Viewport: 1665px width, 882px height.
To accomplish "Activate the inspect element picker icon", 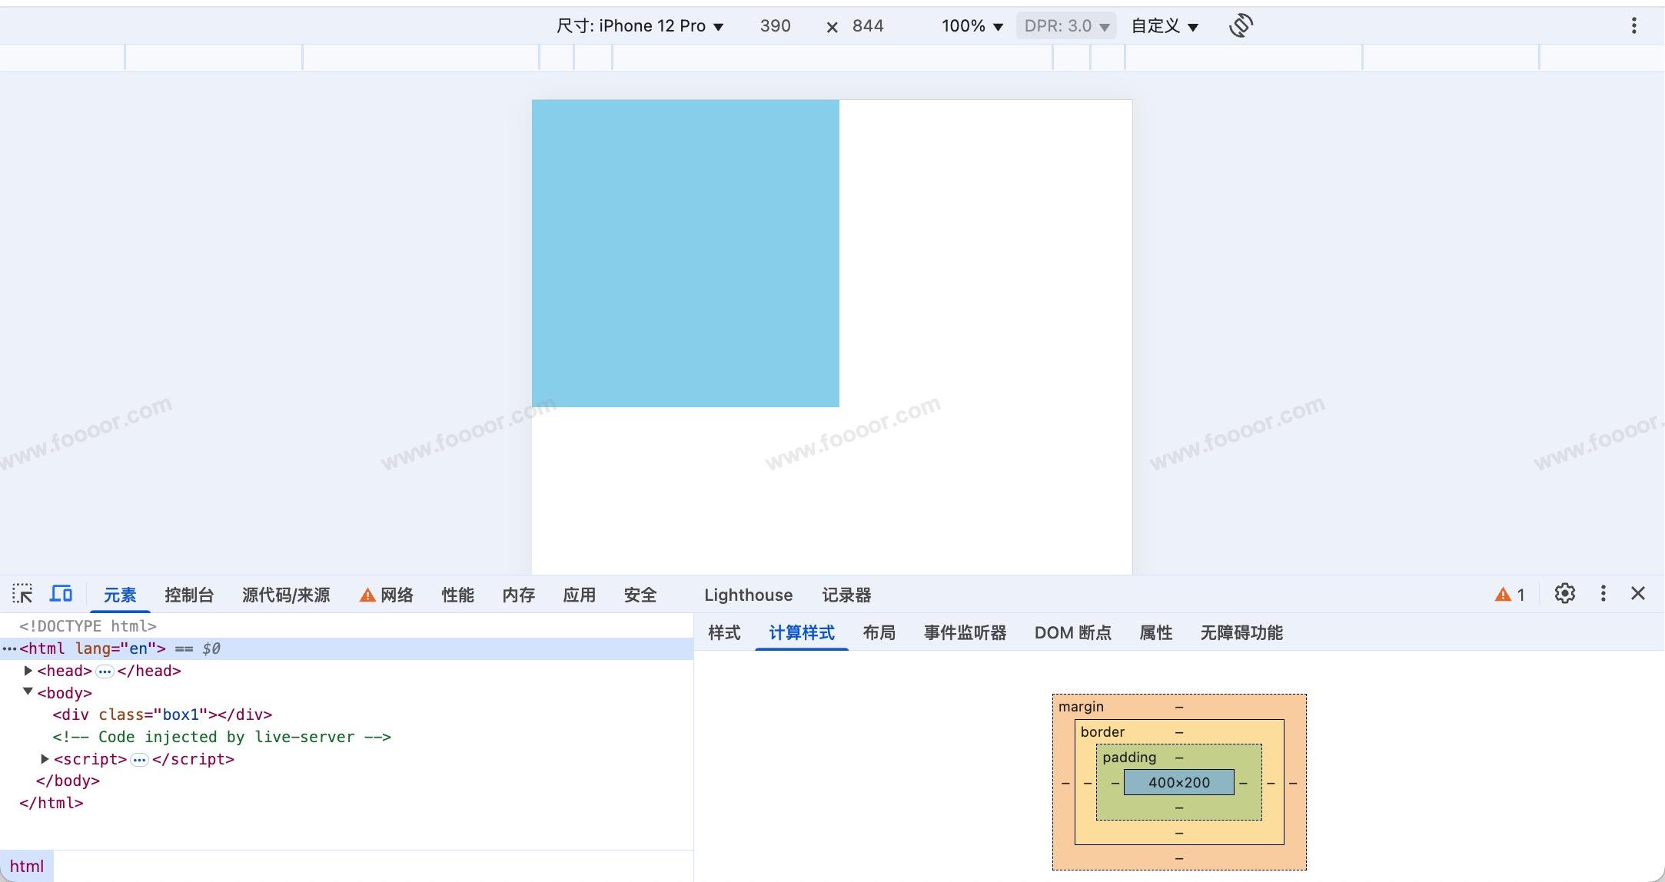I will 22,594.
